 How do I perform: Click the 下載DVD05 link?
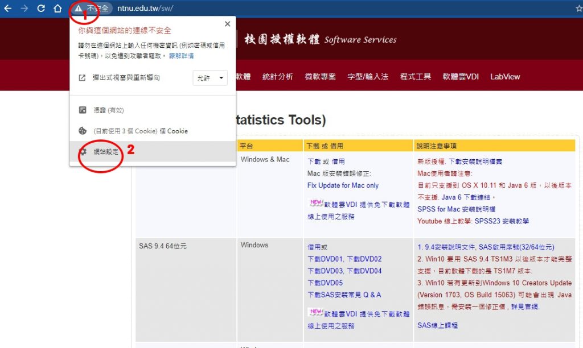325,283
